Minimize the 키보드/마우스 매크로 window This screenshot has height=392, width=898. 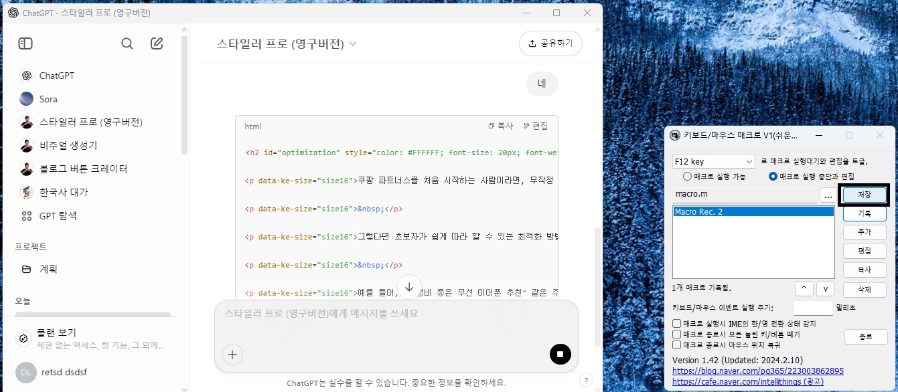pyautogui.click(x=818, y=135)
